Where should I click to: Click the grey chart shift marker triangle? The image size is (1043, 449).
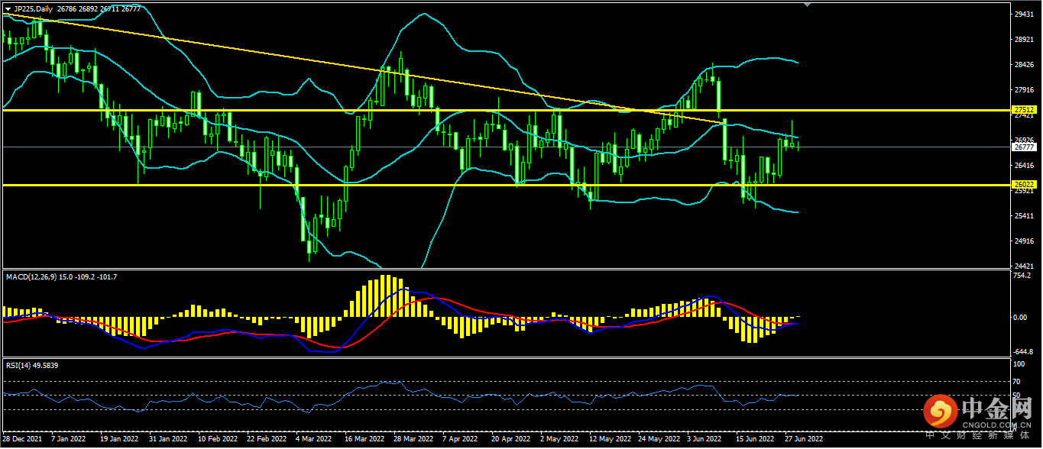click(x=808, y=5)
